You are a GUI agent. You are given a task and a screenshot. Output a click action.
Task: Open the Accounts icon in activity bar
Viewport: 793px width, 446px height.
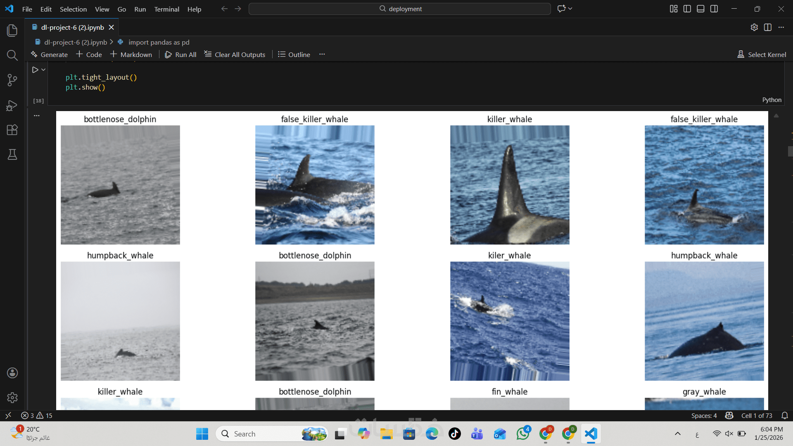[12, 373]
